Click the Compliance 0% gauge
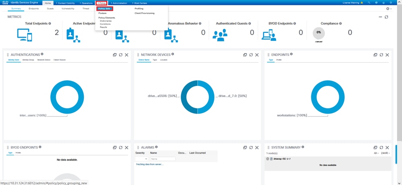The width and height of the screenshot is (402, 185). point(319,33)
